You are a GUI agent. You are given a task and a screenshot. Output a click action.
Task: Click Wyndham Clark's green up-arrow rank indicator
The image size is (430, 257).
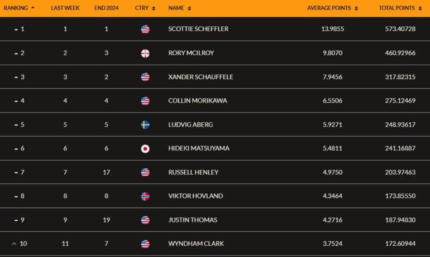[x=14, y=244]
